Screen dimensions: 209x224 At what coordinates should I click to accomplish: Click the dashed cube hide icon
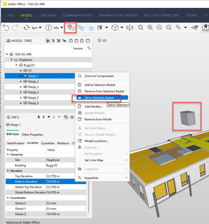[x=90, y=27]
